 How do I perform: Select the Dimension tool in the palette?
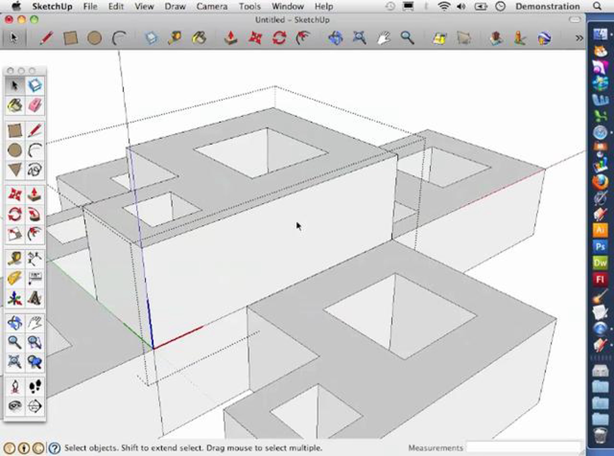[x=35, y=259]
